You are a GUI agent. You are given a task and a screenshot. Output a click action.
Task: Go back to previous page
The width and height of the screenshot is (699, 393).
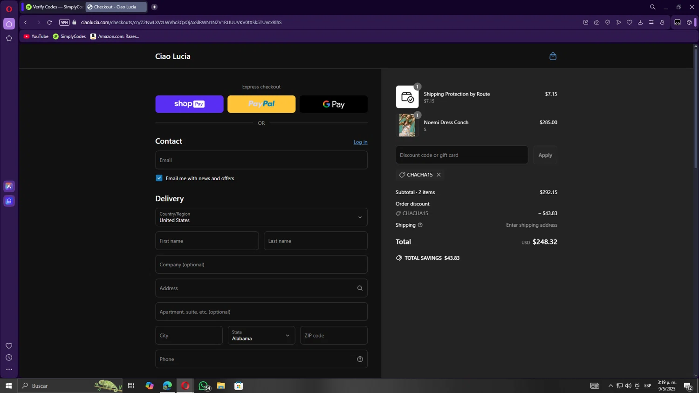26,22
